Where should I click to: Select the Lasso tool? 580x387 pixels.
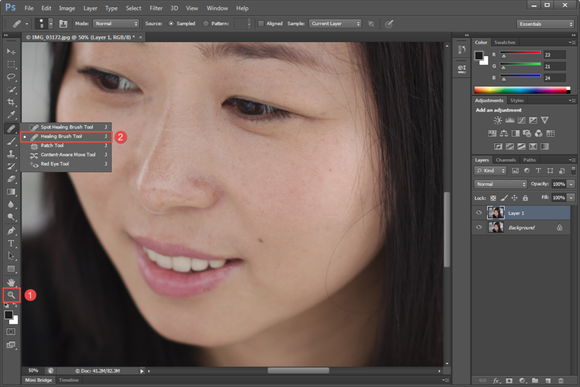pos(11,77)
